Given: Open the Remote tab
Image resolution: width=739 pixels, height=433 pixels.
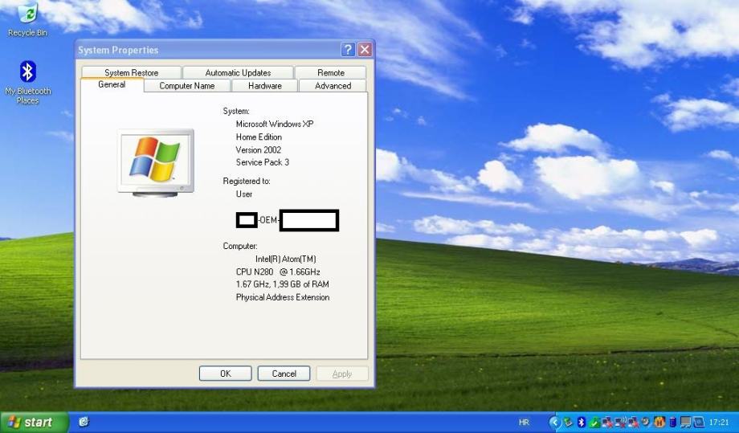Looking at the screenshot, I should [x=331, y=72].
